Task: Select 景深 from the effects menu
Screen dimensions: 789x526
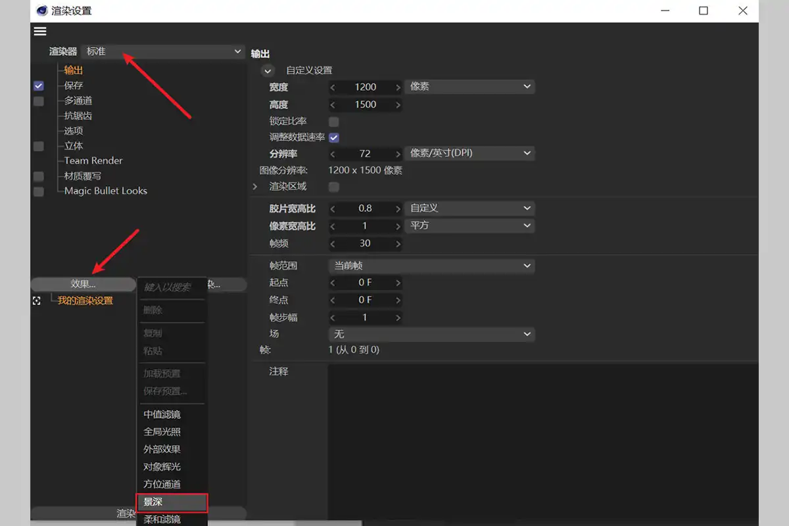Action: pyautogui.click(x=172, y=502)
